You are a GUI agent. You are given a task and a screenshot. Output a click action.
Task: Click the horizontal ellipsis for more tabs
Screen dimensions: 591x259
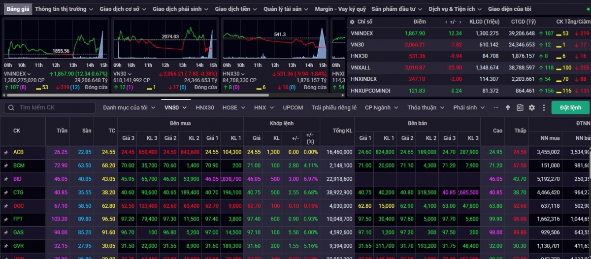(x=495, y=107)
